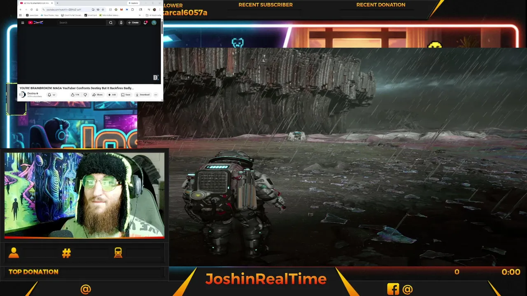Click the MetaMask fox extension icon
The image size is (527, 296).
pyautogui.click(x=121, y=9)
